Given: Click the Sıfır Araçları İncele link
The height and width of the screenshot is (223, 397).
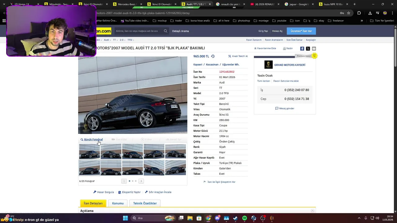Looking at the screenshot, I should 158,192.
